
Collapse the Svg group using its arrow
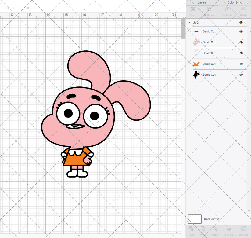coord(189,22)
